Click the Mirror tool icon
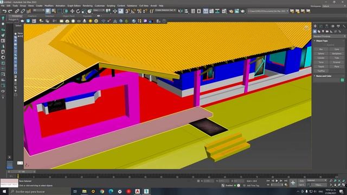This screenshot has width=347, height=195. point(181,11)
